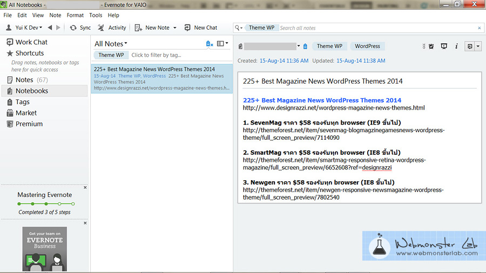
Task: Go forward with the right arrow icon
Action: pyautogui.click(x=58, y=28)
